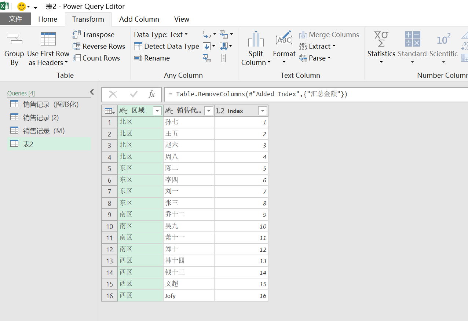Click the Rename column icon

point(138,58)
